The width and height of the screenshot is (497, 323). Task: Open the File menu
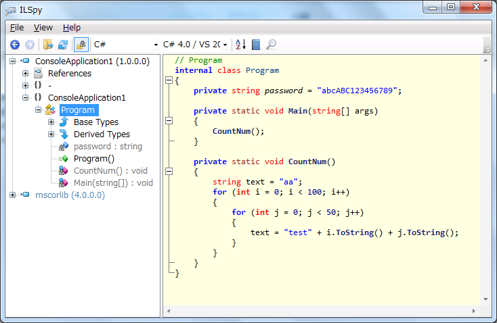tap(17, 28)
